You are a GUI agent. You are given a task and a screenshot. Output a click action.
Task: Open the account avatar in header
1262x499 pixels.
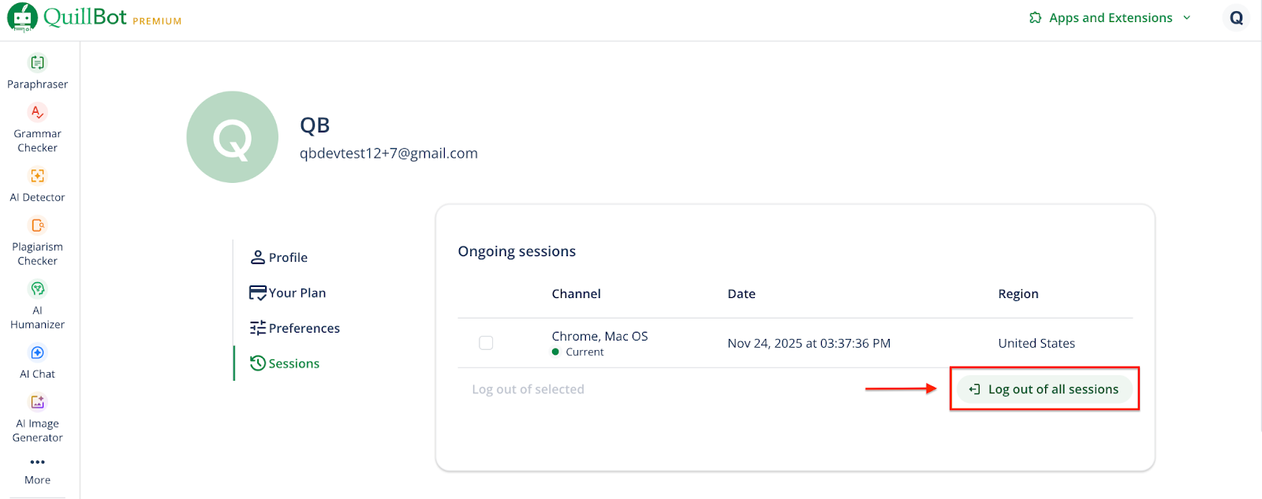pos(1236,17)
